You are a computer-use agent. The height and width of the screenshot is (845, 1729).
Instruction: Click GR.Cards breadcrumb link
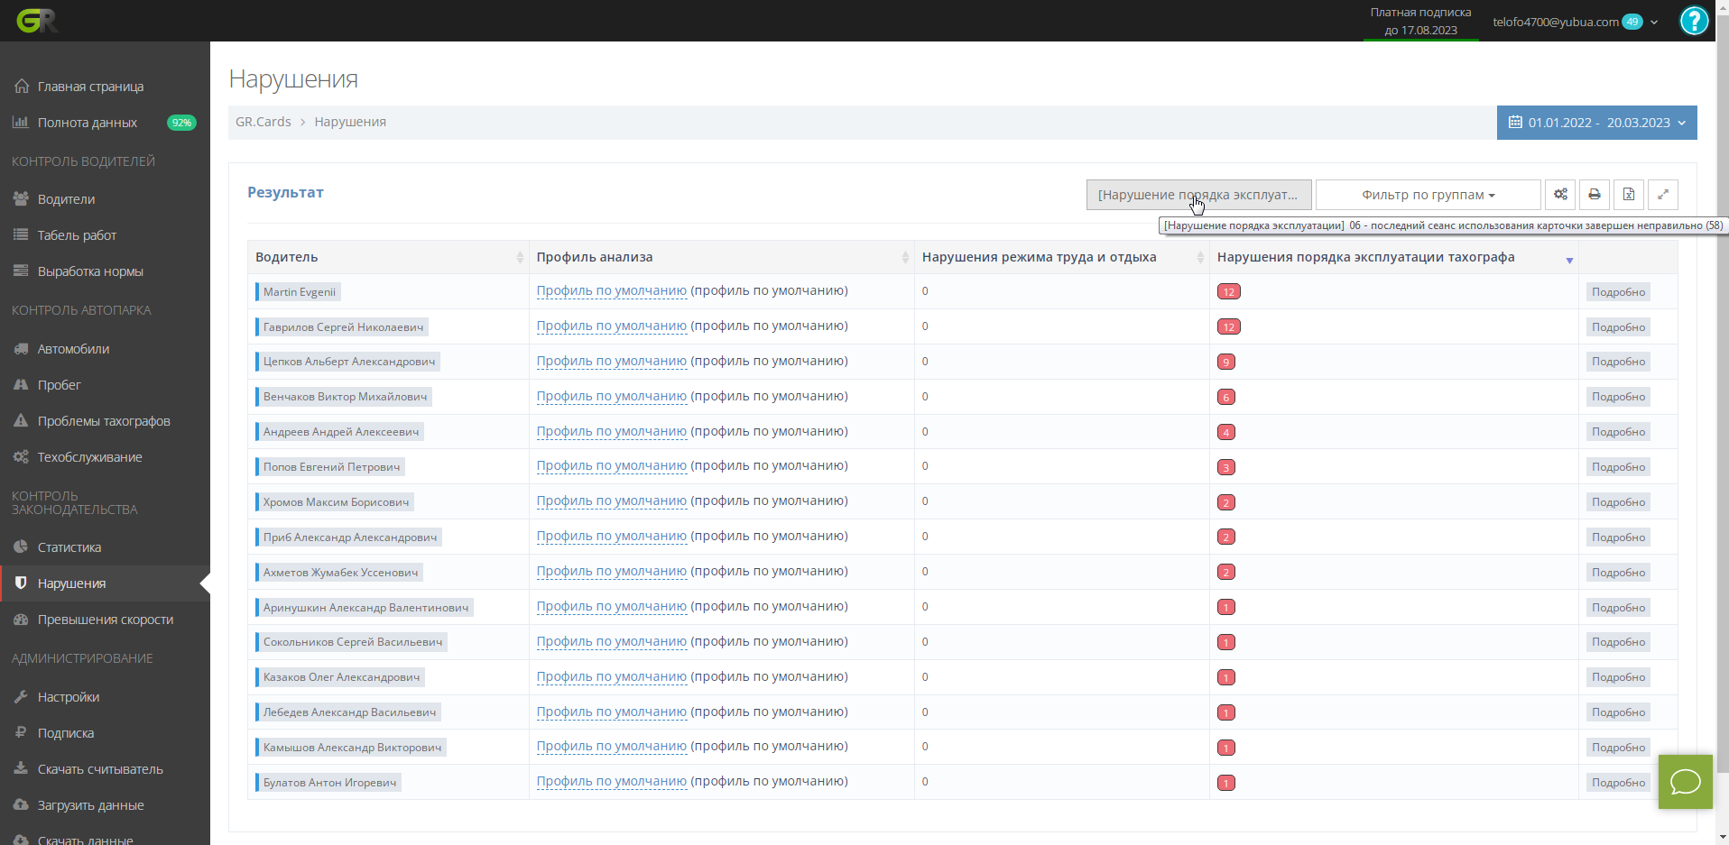264,122
